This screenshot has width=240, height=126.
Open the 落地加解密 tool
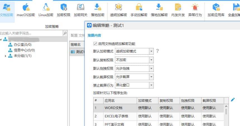[159, 10]
